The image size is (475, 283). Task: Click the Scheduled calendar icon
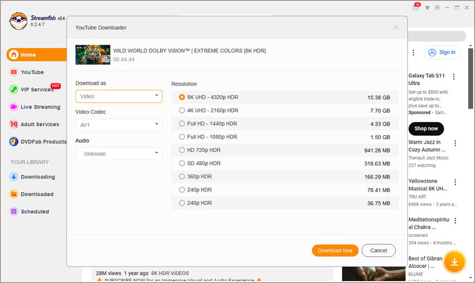click(x=14, y=211)
